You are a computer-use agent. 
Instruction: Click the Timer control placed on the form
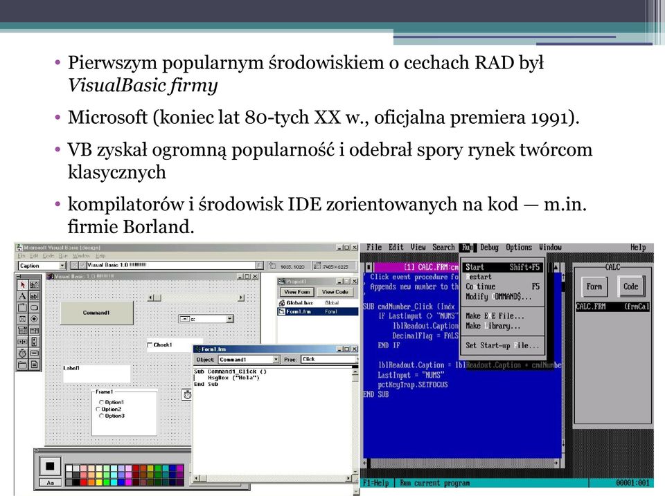187,395
